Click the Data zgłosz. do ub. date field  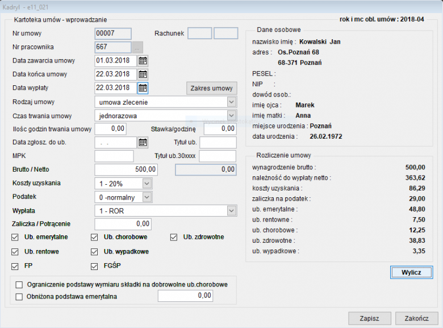pyautogui.click(x=115, y=143)
